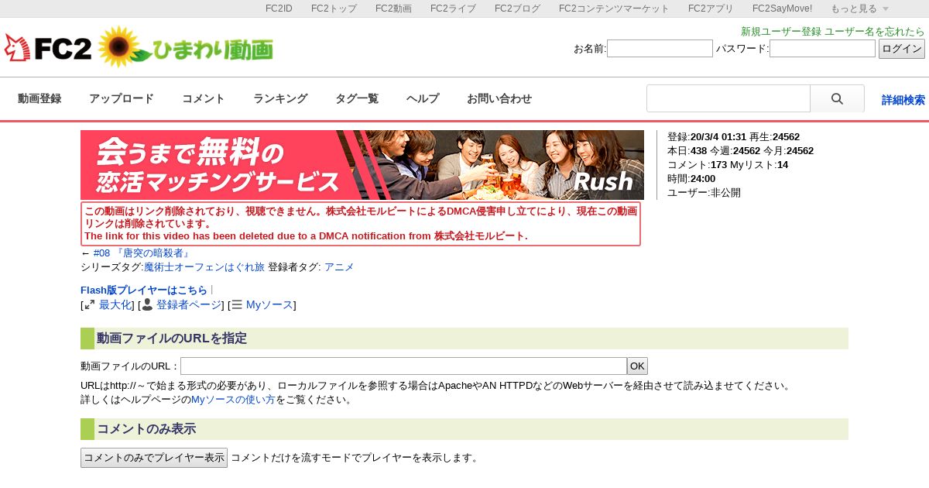
Task: Open Myソースの使い方 help link
Action: pyautogui.click(x=233, y=400)
